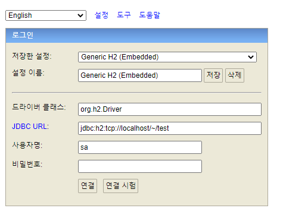Click the 비밀번호: label
This screenshot has height=224, width=283.
click(x=27, y=164)
